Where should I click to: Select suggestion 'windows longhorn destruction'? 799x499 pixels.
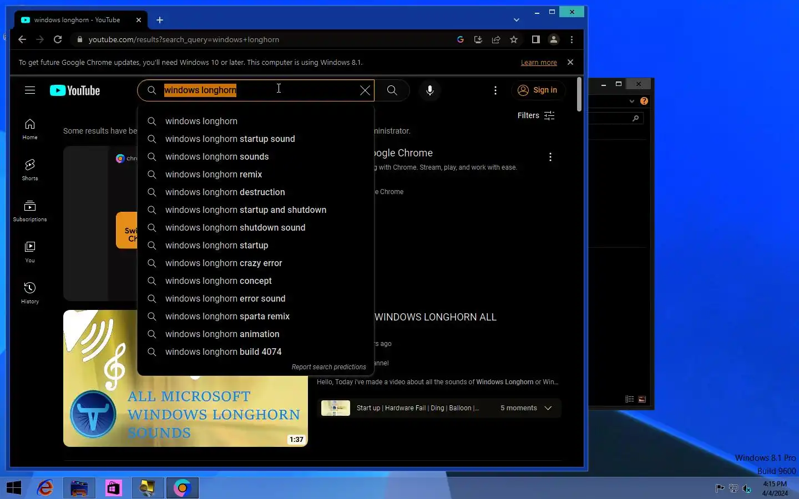(256, 192)
